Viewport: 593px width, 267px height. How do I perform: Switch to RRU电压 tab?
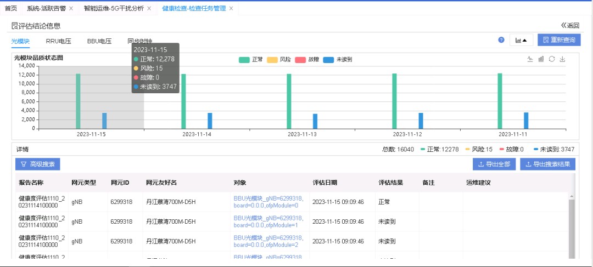58,41
